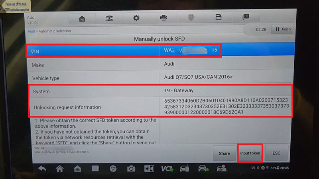Open the VCI connection status icon

click(167, 169)
